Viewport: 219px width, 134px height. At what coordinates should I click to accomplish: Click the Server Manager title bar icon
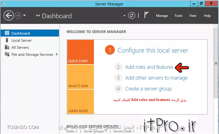pyautogui.click(x=3, y=4)
